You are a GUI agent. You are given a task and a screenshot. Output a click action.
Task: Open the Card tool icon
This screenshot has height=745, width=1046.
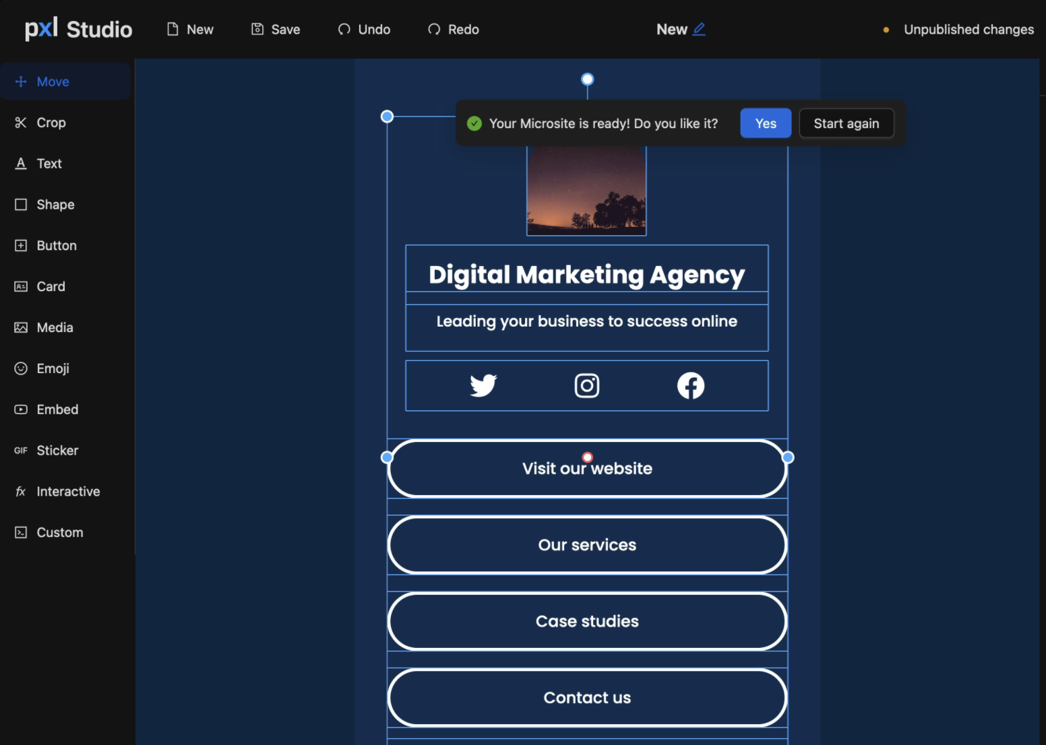pos(21,287)
